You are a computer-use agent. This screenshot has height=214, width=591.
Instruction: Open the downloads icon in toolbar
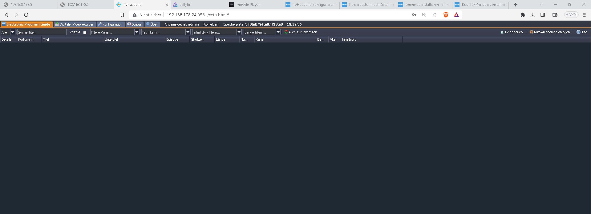532,15
